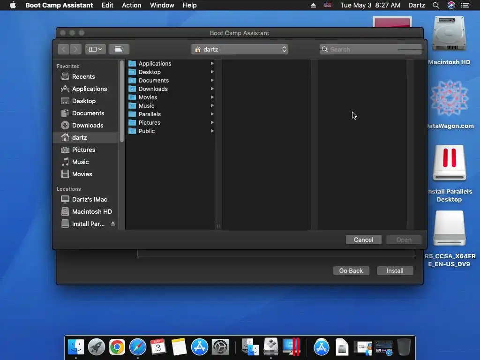Click the new folder toolbar icon

tap(119, 49)
